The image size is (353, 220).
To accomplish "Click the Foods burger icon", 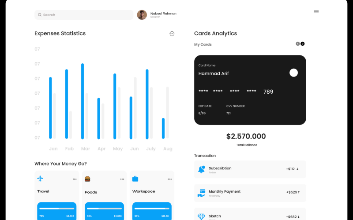I will 87,179.
